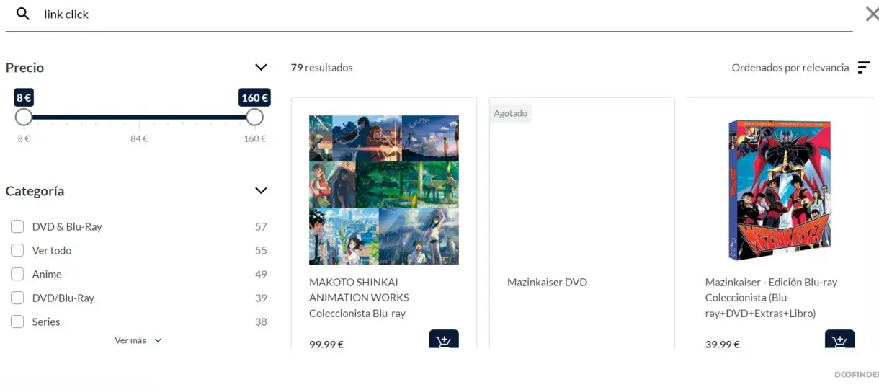This screenshot has height=390, width=879.
Task: Click the "79 resultados" count
Action: 322,67
